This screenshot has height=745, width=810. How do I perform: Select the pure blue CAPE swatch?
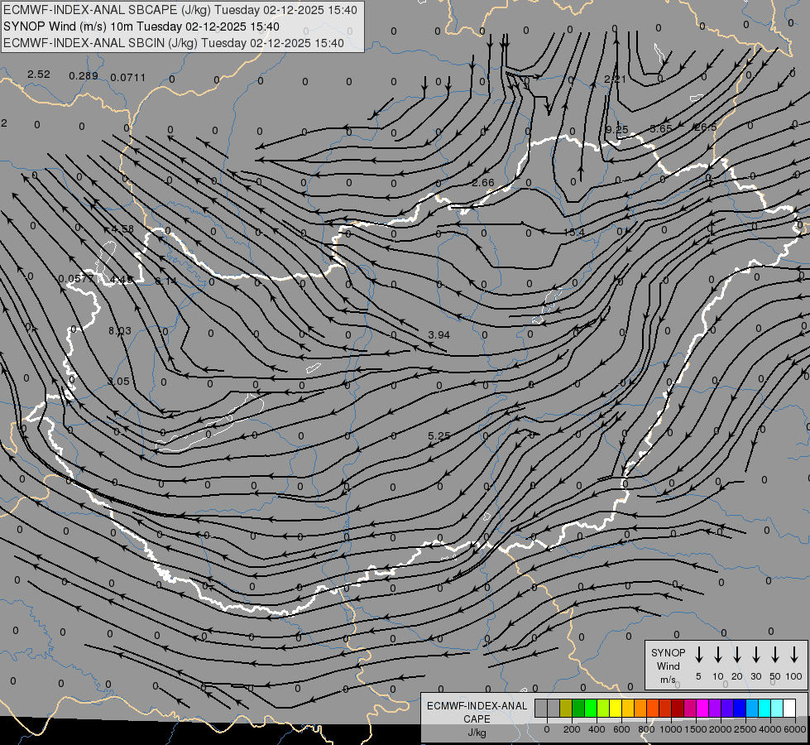(739, 708)
